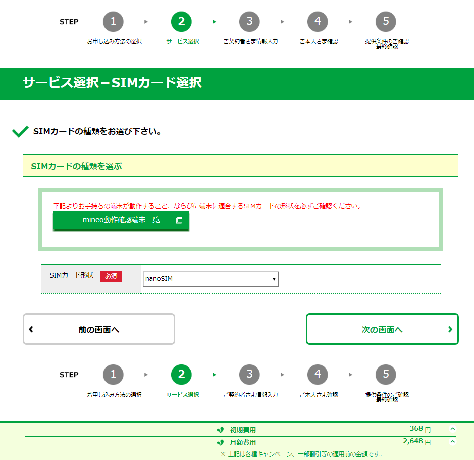
Task: Click green step 2 circle in bottom step bar
Action: tap(181, 375)
